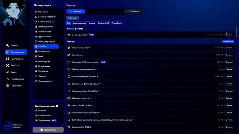Click the Кастомизация brush icon

[x=36, y=22]
